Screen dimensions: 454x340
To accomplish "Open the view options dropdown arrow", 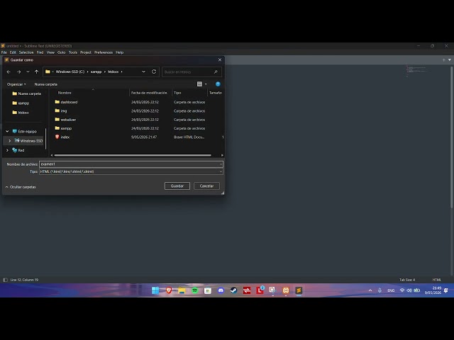I will tap(206, 84).
